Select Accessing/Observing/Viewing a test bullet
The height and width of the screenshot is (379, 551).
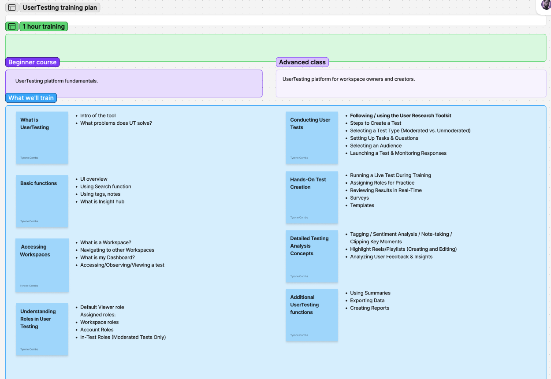pos(122,265)
